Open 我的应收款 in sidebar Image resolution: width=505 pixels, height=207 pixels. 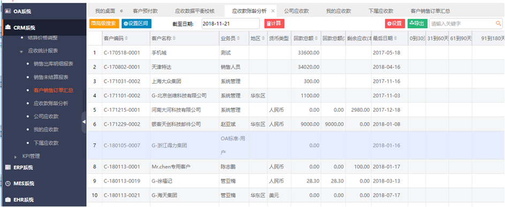(46, 129)
